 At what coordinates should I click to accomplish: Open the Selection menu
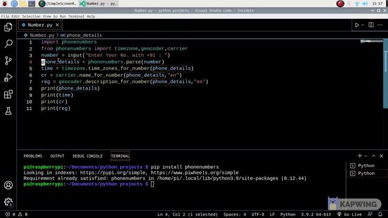point(31,16)
